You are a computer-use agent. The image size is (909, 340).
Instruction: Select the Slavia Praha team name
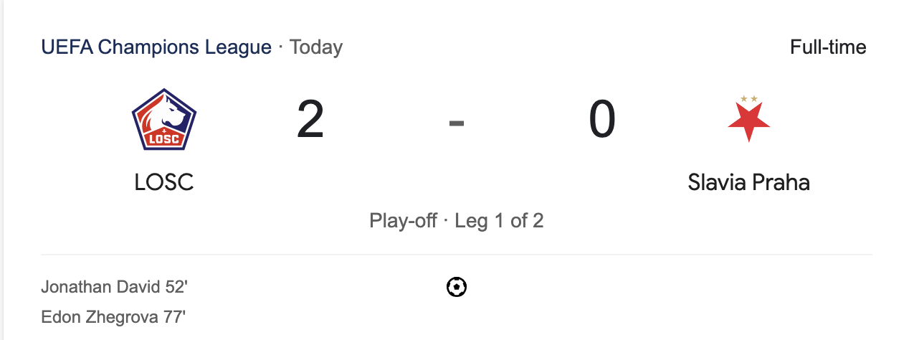click(x=749, y=182)
